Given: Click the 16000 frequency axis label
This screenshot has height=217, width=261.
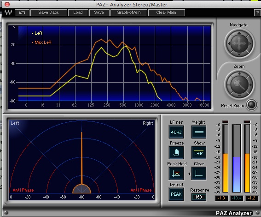Looking at the screenshot, I should 203,105.
